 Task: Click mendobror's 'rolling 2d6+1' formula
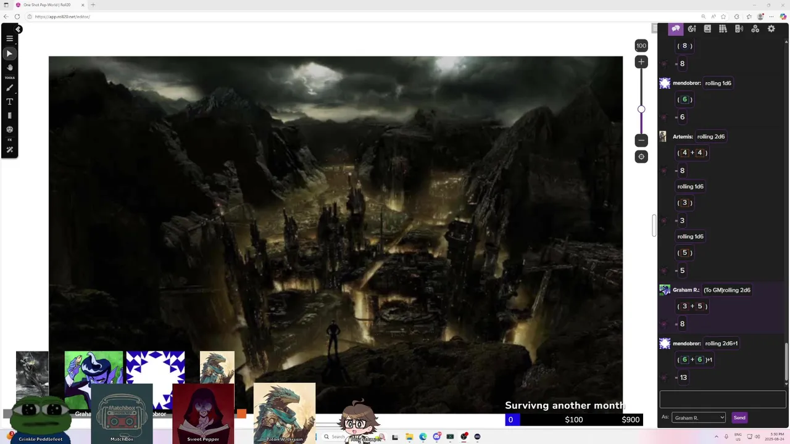point(721,343)
